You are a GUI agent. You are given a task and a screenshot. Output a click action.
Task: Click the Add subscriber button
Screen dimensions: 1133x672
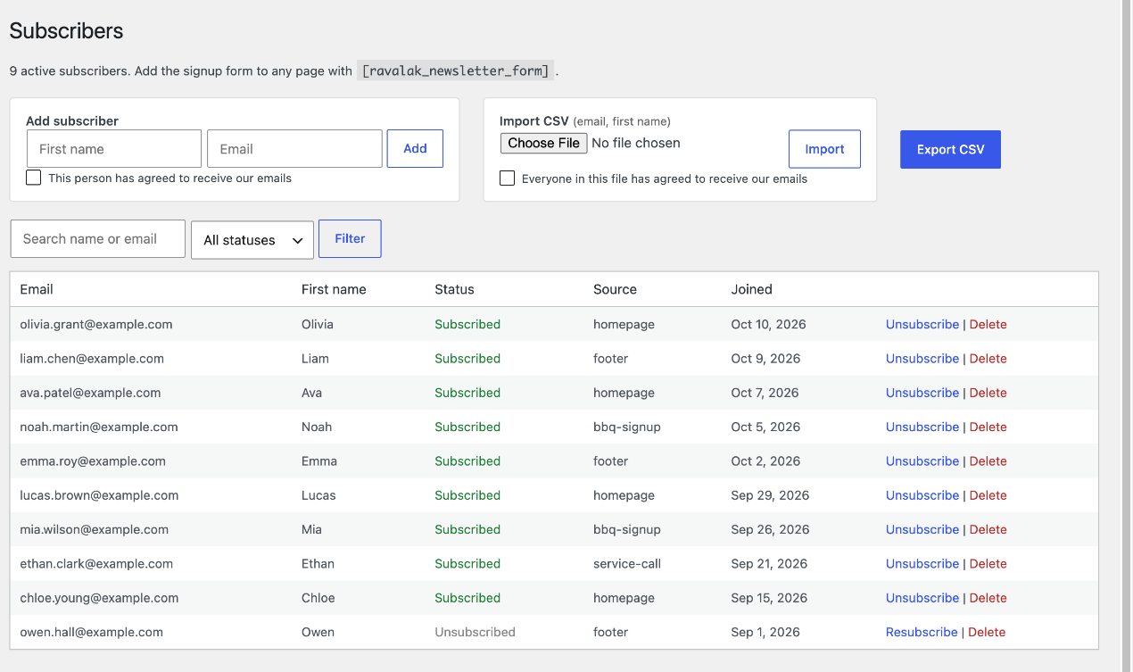click(415, 149)
